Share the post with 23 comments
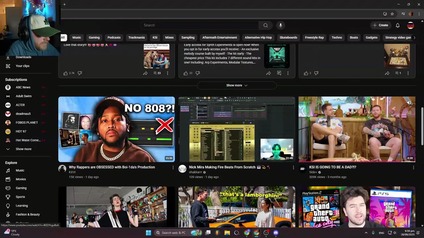Screen dimensions: 424x238 point(145,73)
